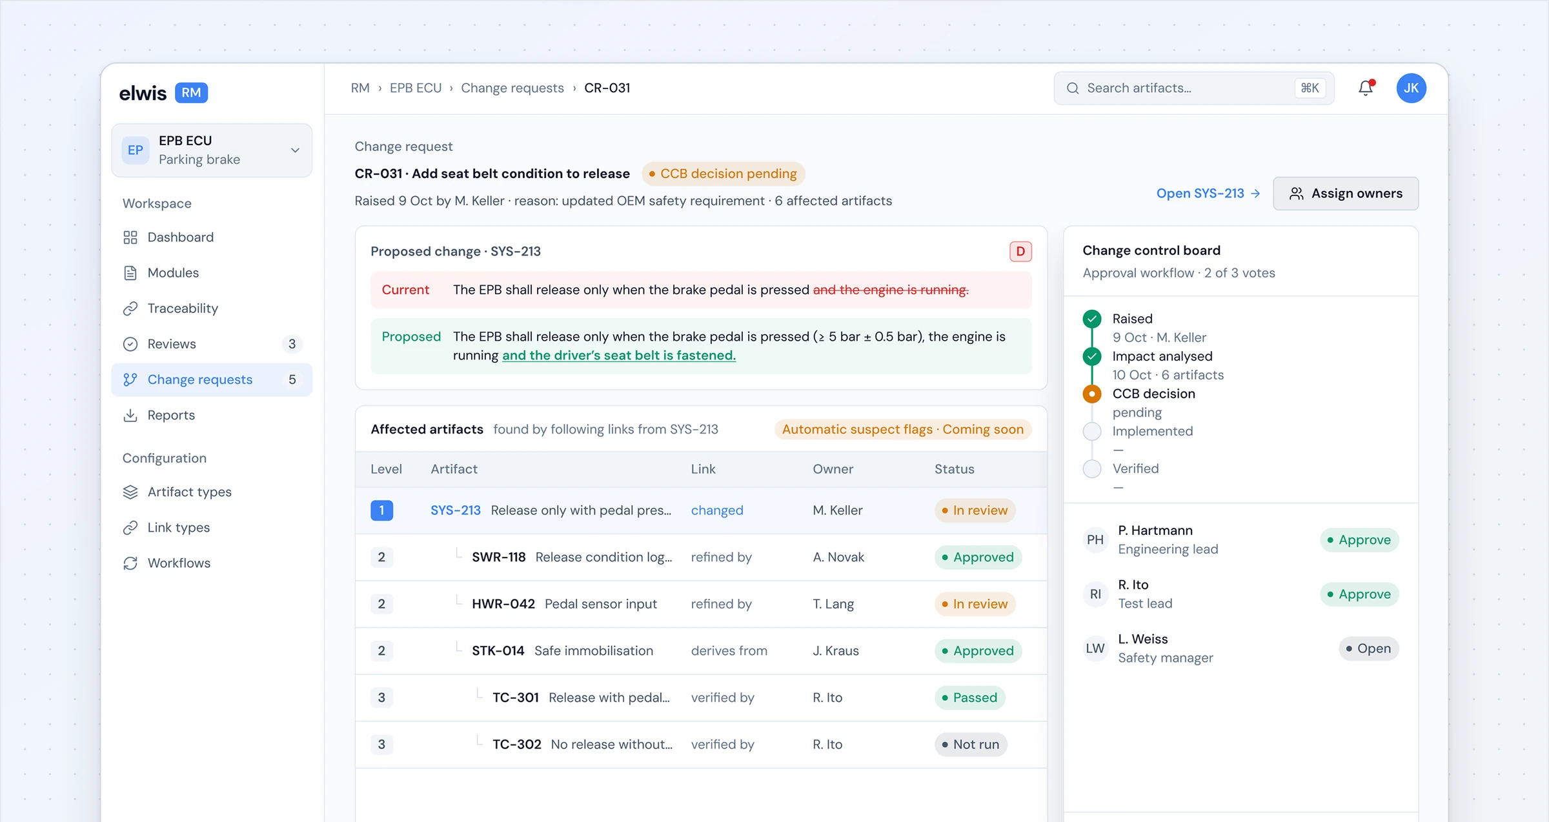The height and width of the screenshot is (822, 1549).
Task: Click the CCB decision pending status badge
Action: (723, 174)
